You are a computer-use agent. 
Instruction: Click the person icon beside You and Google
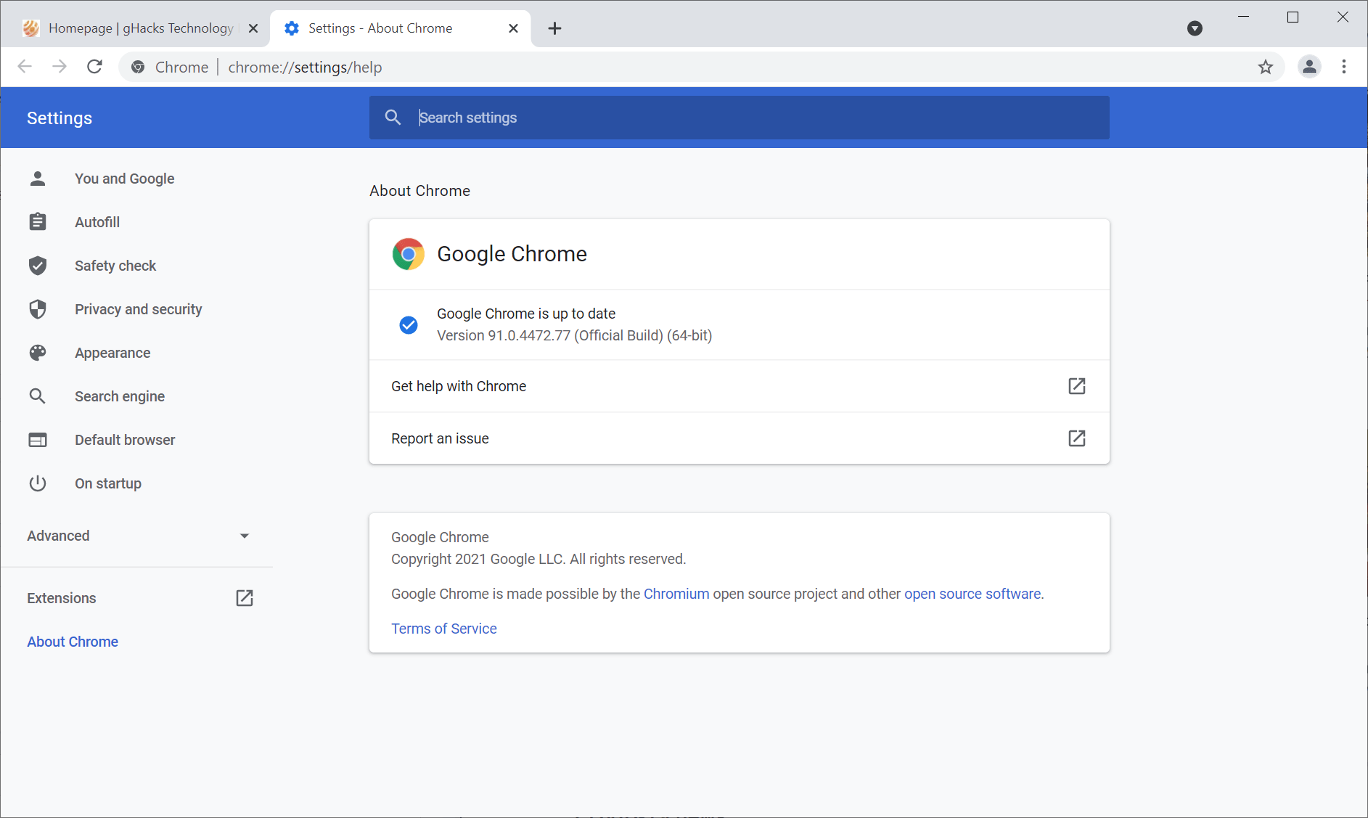[38, 179]
